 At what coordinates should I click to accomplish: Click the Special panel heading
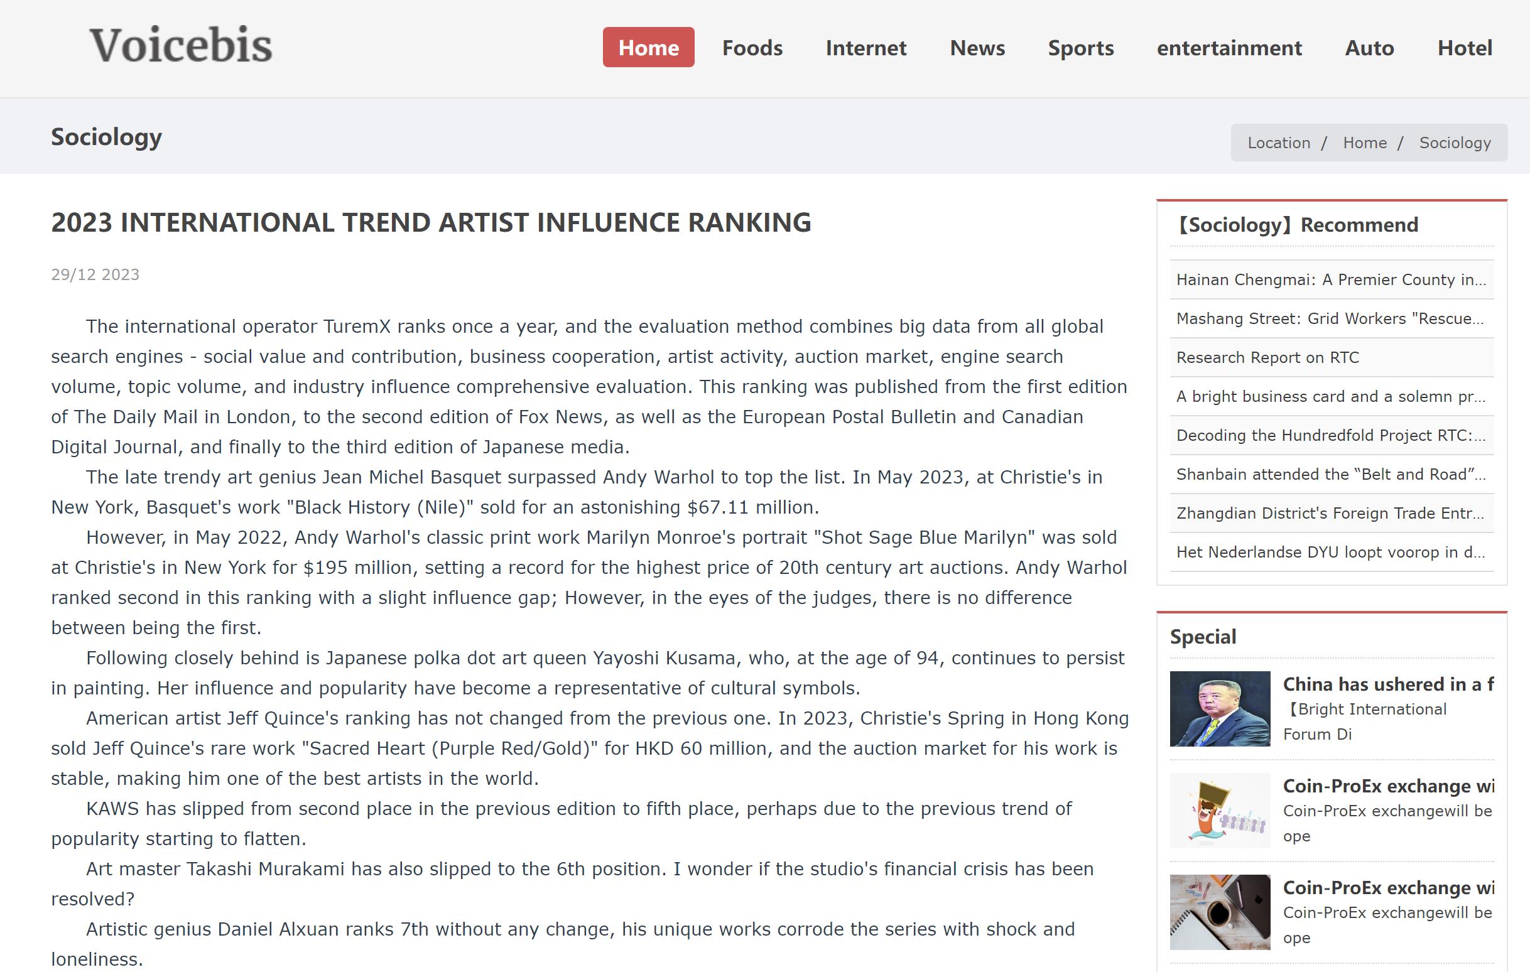pos(1203,637)
